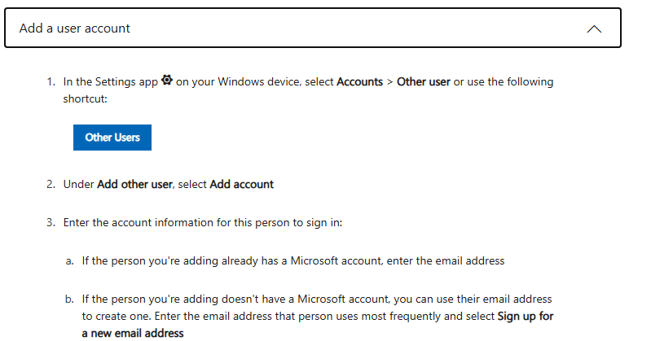Image resolution: width=651 pixels, height=341 pixels.
Task: Click the greater-than symbol between Accounts and Other user
Action: [389, 82]
